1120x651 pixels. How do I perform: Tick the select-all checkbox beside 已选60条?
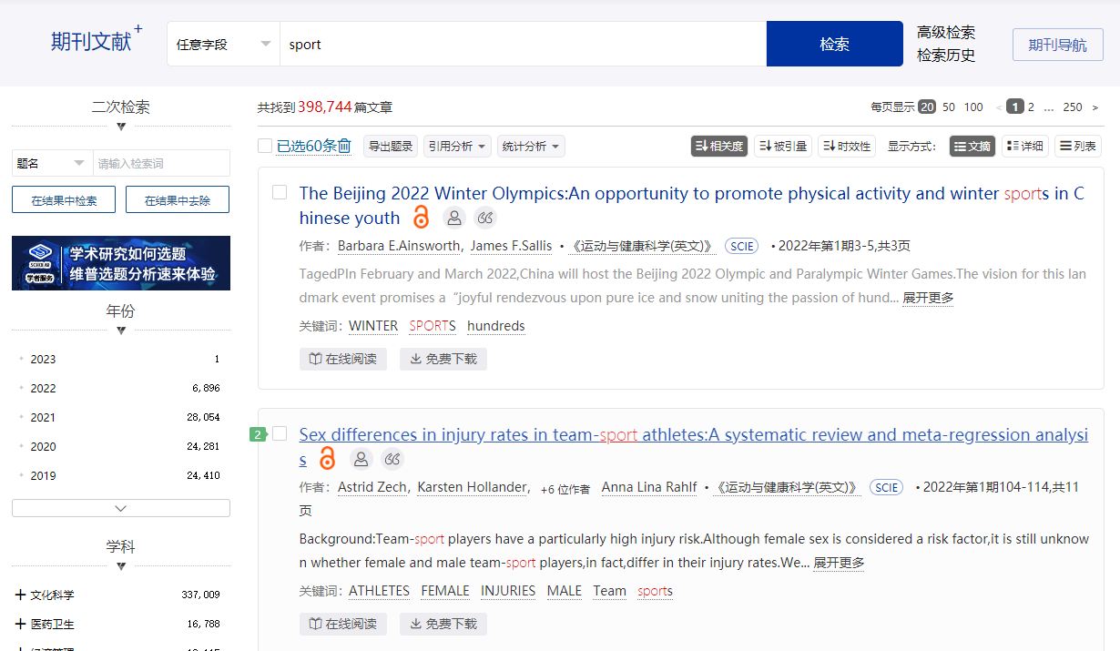265,147
